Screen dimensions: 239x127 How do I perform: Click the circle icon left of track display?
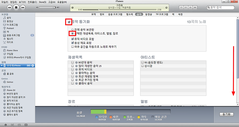(x=72, y=8)
